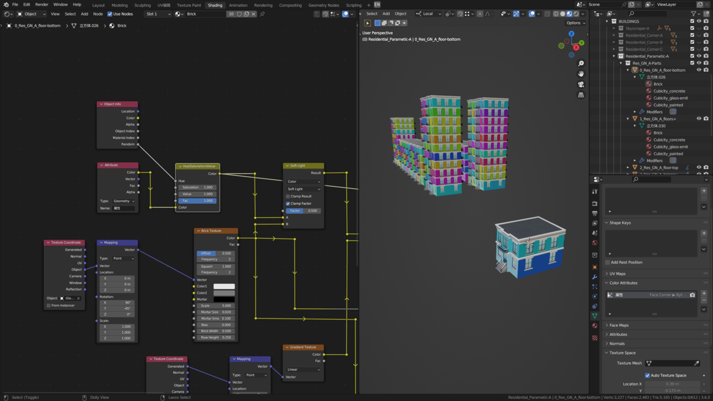Switch to the Geometry Nodes workspace tab

tap(324, 5)
